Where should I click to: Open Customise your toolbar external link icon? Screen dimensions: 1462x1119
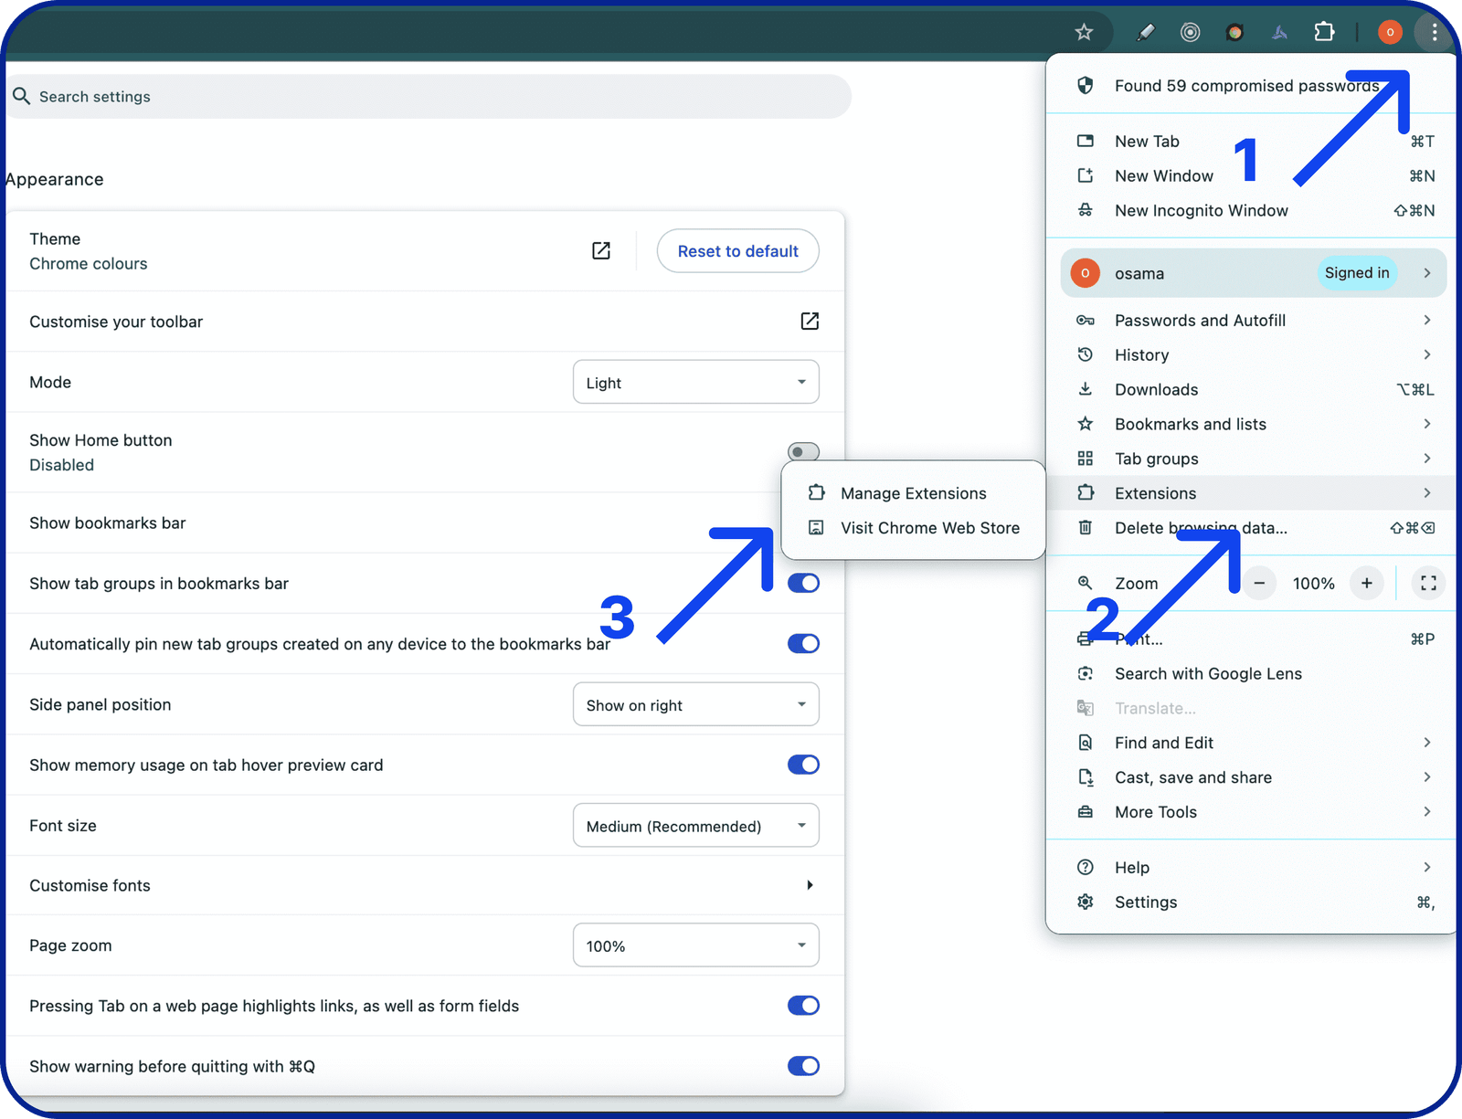click(x=810, y=321)
